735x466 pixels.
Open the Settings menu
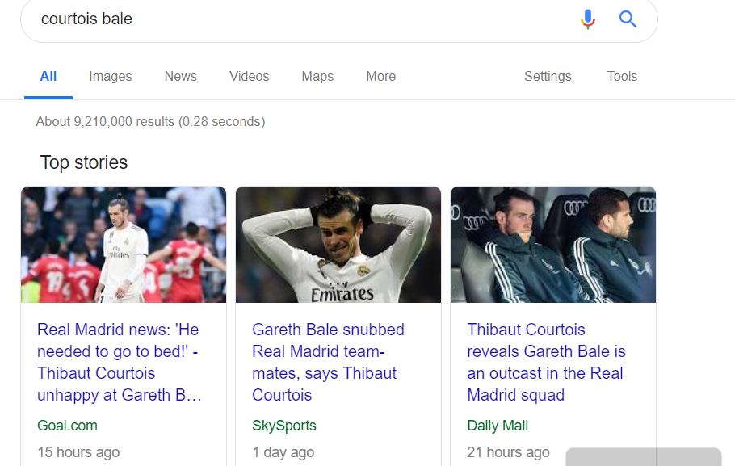548,77
